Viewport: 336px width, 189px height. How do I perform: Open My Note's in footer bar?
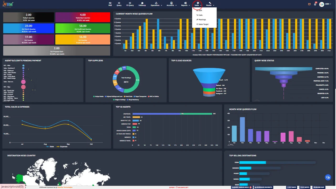pyautogui.click(x=304, y=187)
